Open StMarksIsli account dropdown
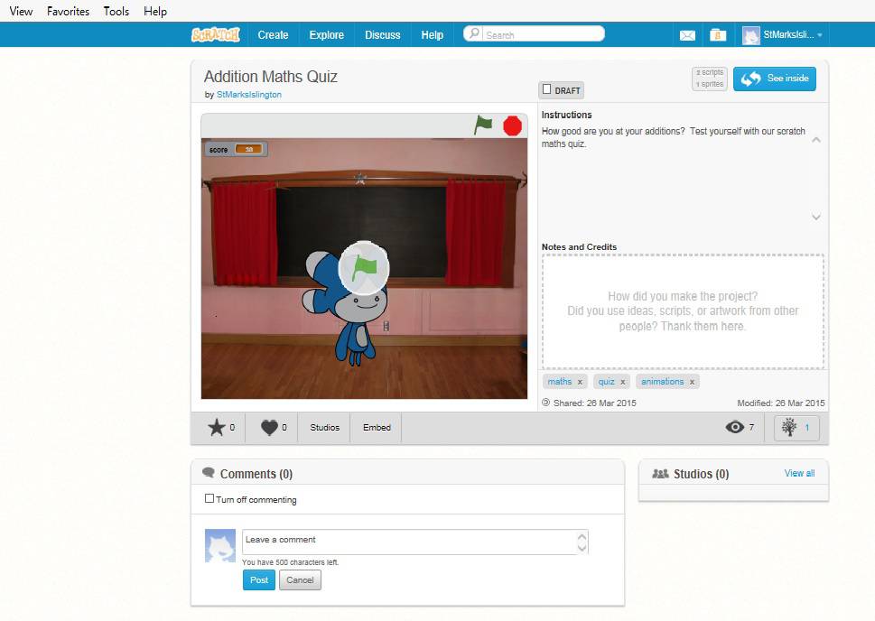Image resolution: width=875 pixels, height=621 pixels. pyautogui.click(x=783, y=35)
